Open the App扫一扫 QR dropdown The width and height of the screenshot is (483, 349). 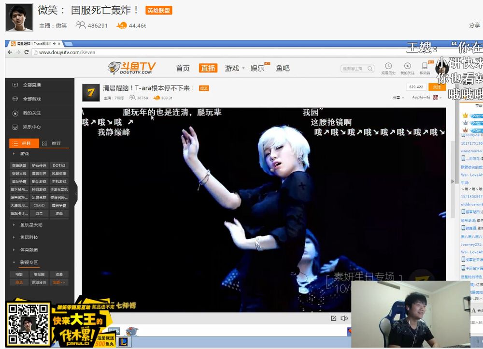coord(426,98)
